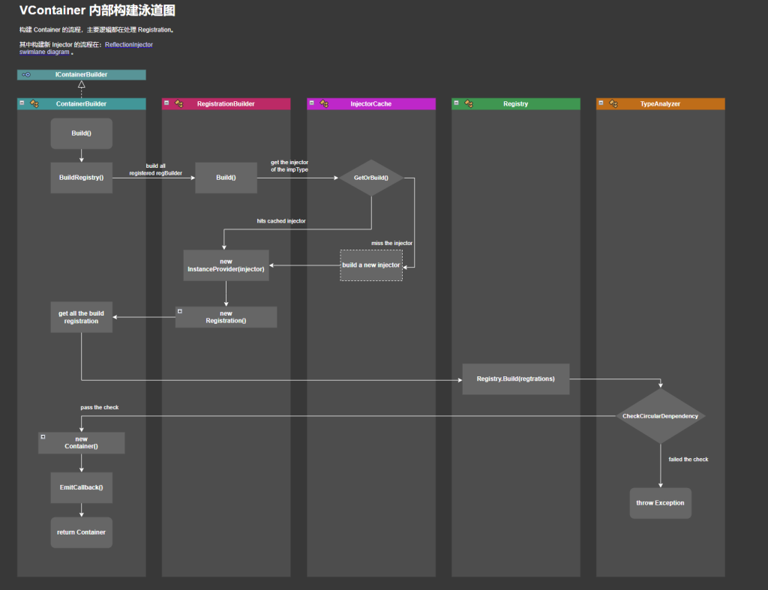Select the throw Exception node
The height and width of the screenshot is (590, 768).
tap(660, 503)
